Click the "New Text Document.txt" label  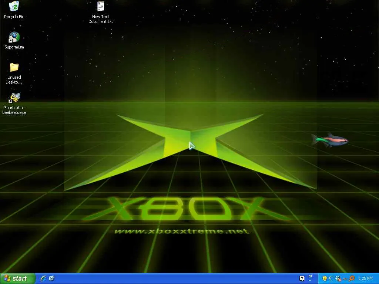[101, 19]
